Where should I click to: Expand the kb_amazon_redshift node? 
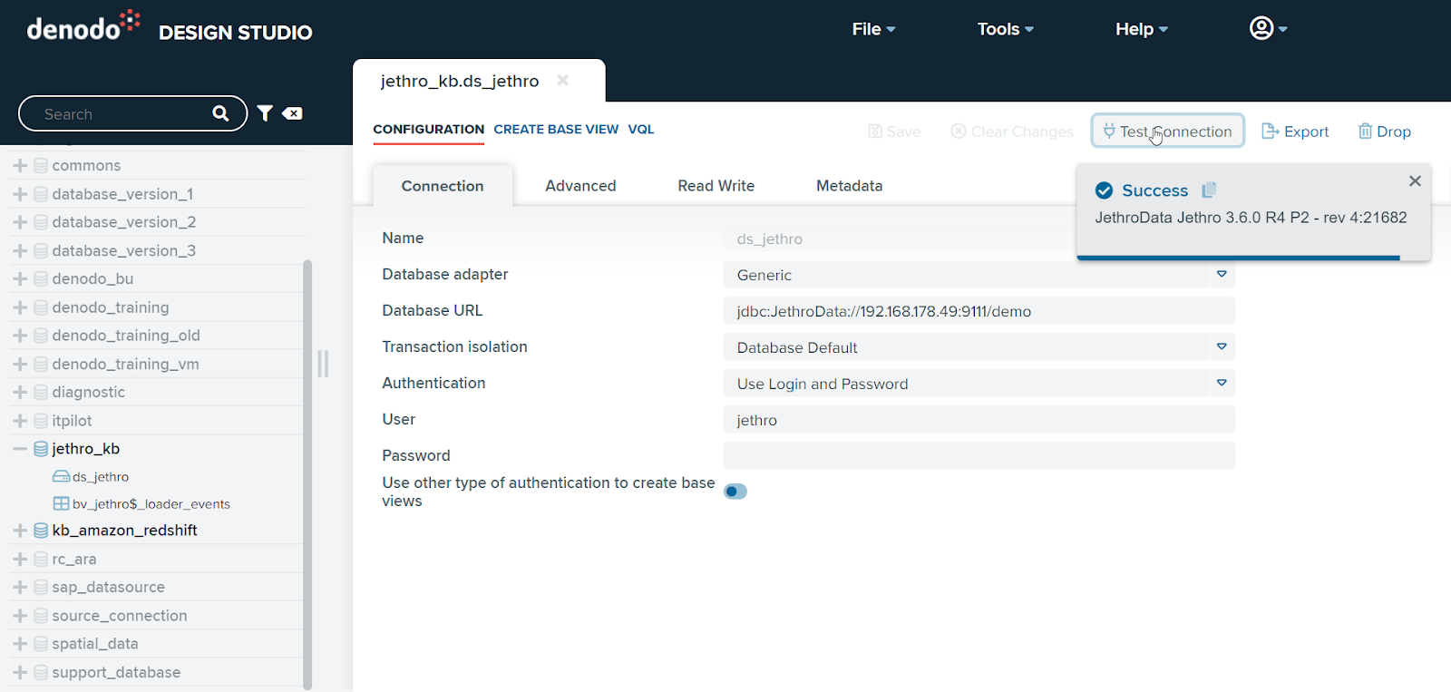point(20,531)
